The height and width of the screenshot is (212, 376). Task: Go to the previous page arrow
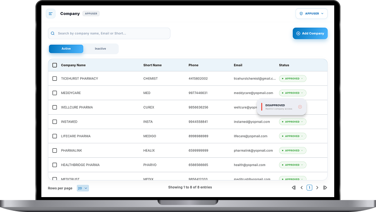pos(302,188)
